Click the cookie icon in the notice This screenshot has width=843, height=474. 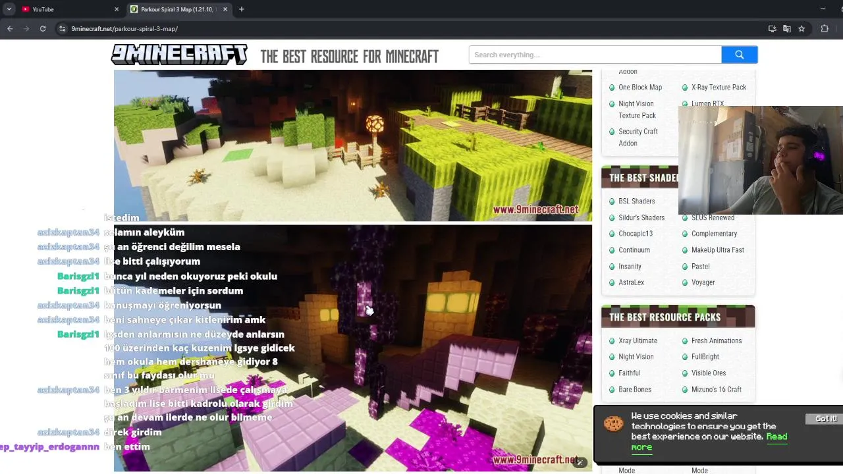pyautogui.click(x=613, y=423)
